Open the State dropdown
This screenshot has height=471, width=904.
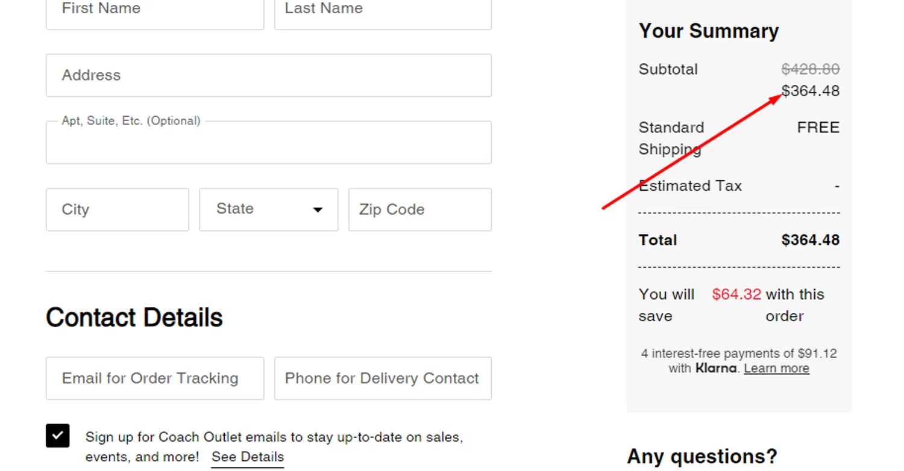click(x=268, y=209)
